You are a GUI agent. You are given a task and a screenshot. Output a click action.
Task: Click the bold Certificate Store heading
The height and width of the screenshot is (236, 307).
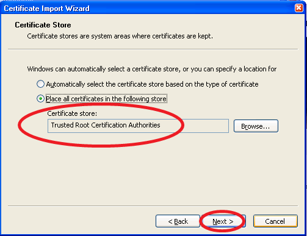(43, 25)
